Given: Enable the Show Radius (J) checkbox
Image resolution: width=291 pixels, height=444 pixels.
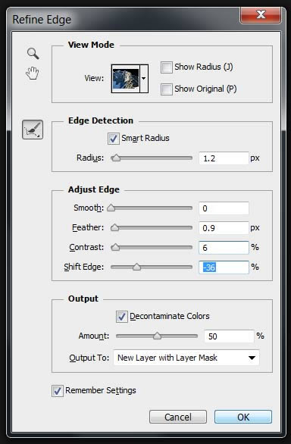Looking at the screenshot, I should pyautogui.click(x=166, y=67).
